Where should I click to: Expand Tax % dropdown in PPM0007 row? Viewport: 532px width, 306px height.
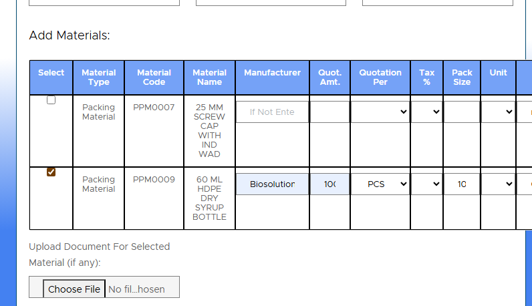coord(426,112)
